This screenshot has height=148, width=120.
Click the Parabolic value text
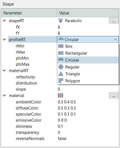(x=73, y=21)
